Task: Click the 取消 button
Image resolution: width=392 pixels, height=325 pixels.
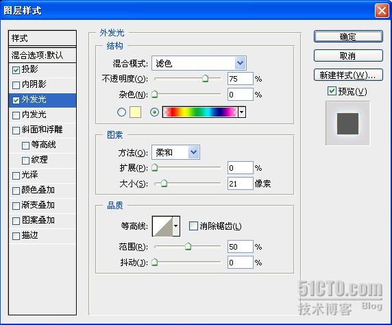Action: tap(348, 56)
